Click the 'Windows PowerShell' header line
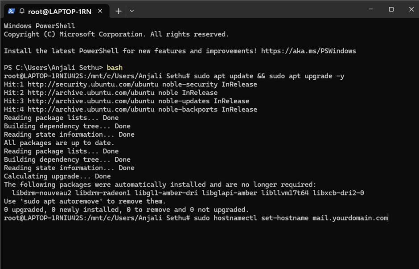The width and height of the screenshot is (419, 269). pyautogui.click(x=39, y=26)
